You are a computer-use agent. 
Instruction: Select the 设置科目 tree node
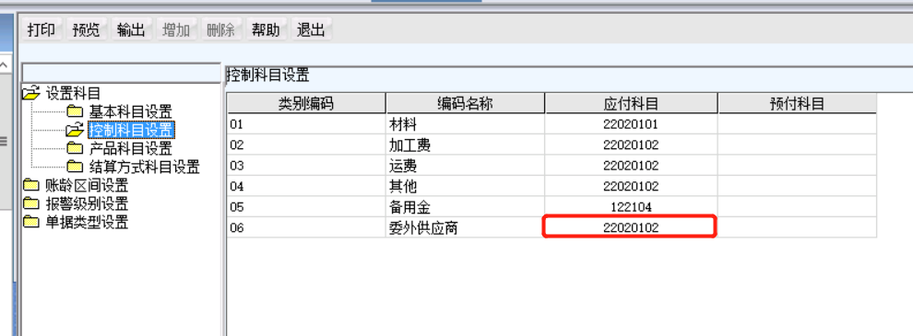(73, 93)
